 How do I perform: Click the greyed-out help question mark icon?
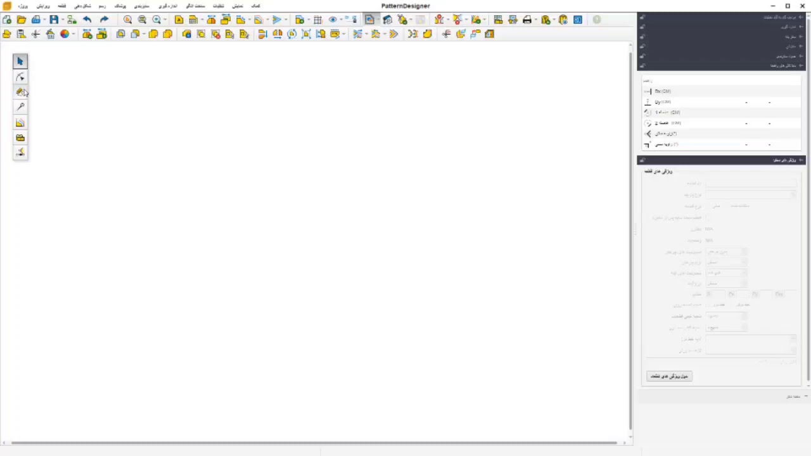(596, 20)
